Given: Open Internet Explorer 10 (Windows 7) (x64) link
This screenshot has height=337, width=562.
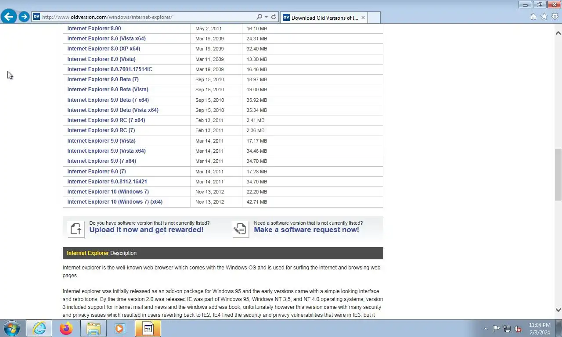Looking at the screenshot, I should (x=115, y=202).
